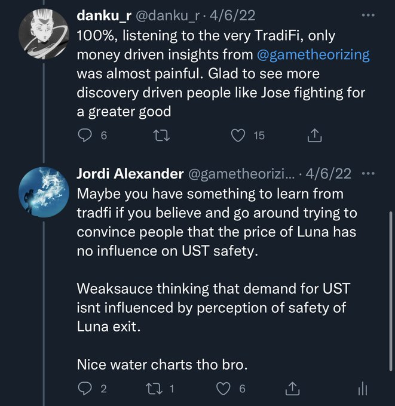Open the 4/6/22 timestamp on Jordi's tweet
Viewport: 395px width, 406px height.
tap(328, 174)
